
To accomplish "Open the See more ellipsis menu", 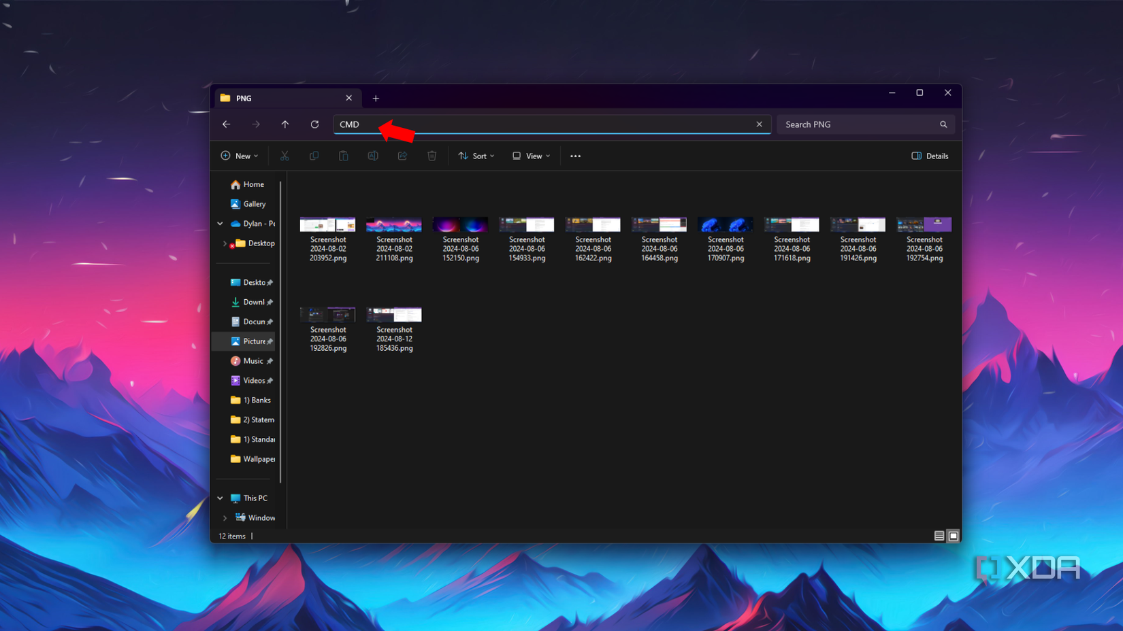I will point(575,156).
